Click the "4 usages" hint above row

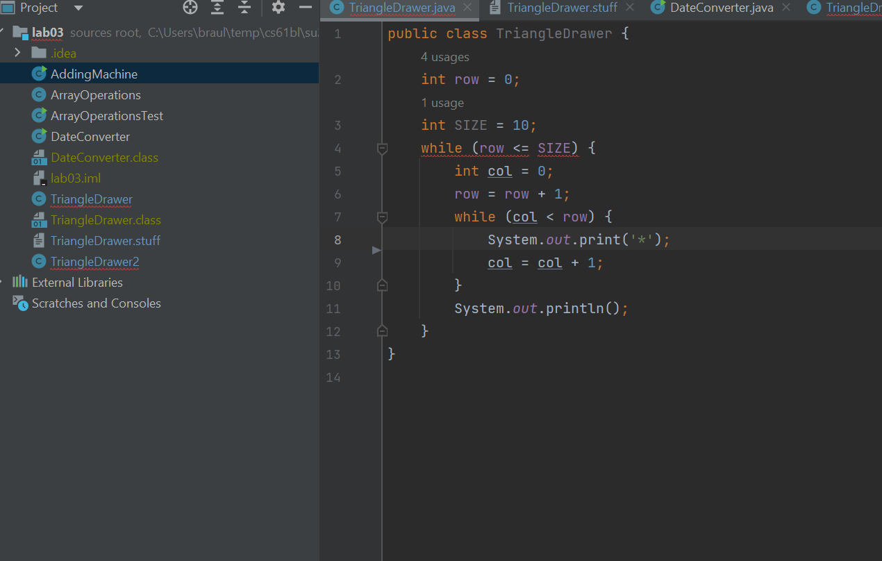444,57
